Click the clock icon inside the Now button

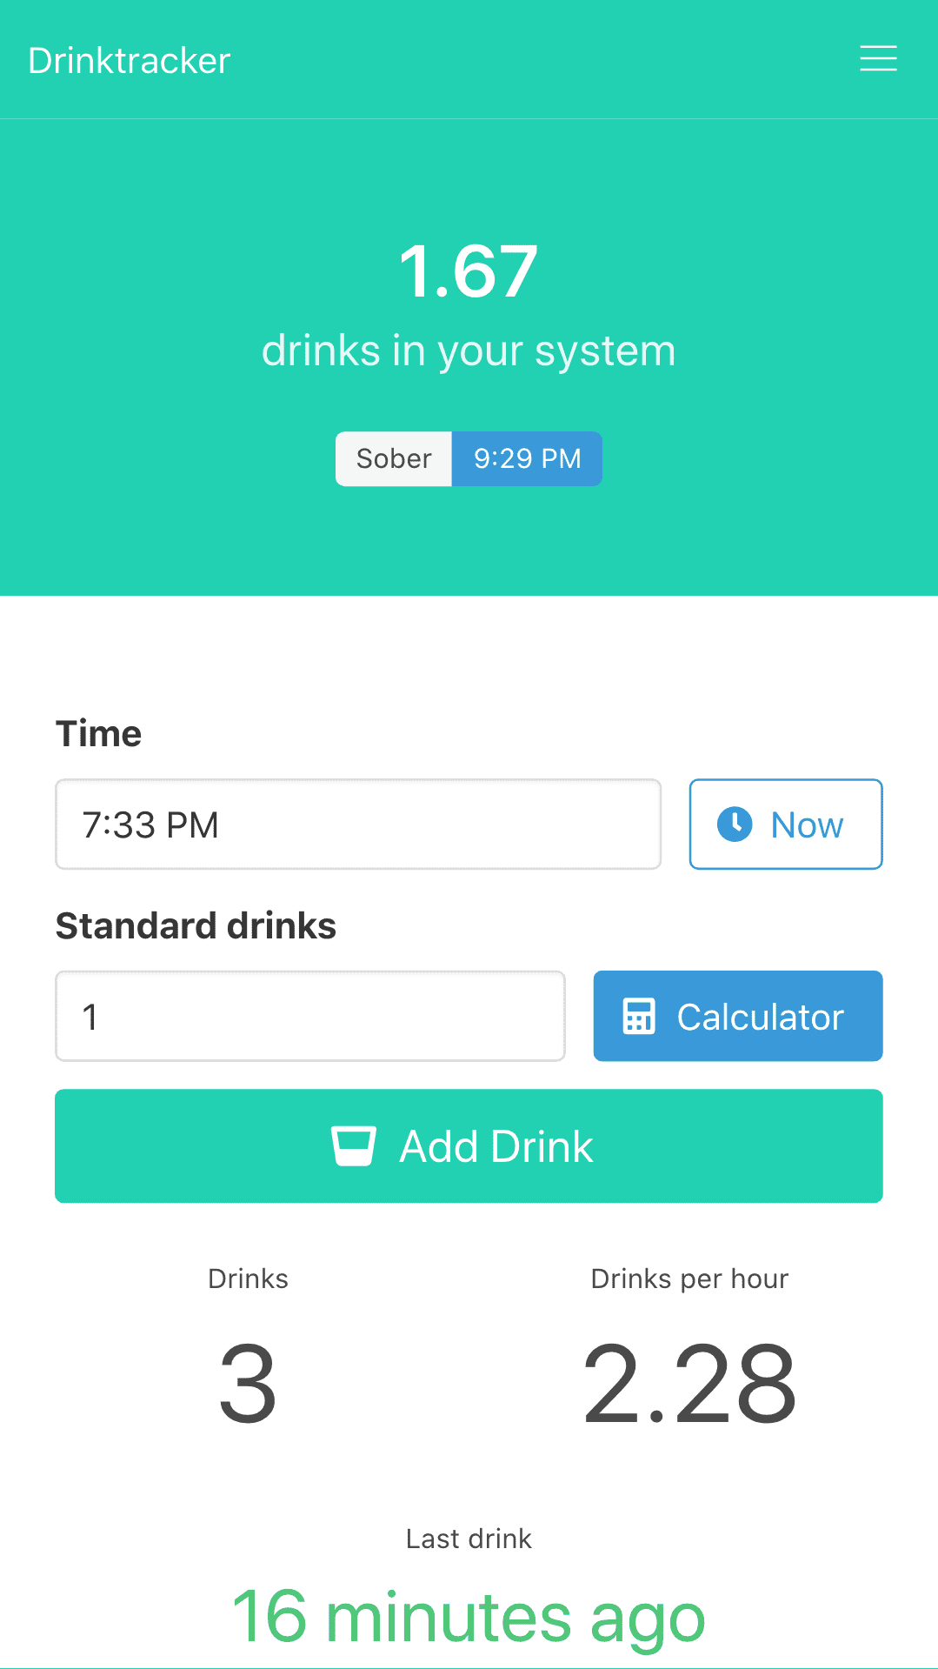tap(735, 824)
